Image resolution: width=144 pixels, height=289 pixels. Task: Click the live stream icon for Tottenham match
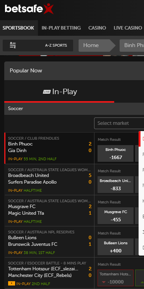point(11,284)
